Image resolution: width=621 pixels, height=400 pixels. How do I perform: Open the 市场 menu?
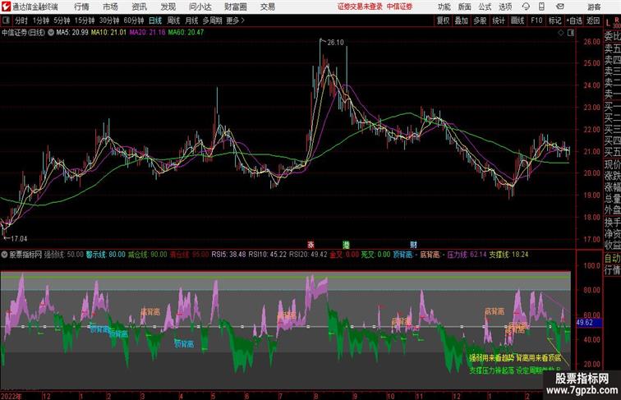(111, 7)
